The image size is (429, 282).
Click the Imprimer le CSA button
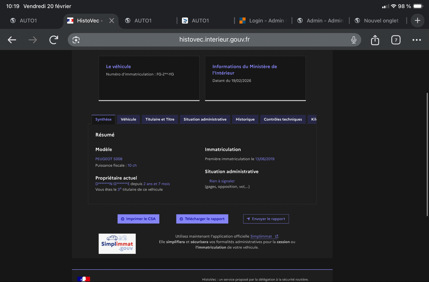point(138,219)
